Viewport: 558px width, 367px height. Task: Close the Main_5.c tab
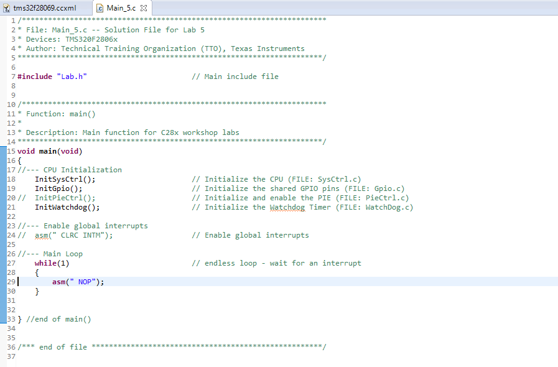click(x=144, y=8)
